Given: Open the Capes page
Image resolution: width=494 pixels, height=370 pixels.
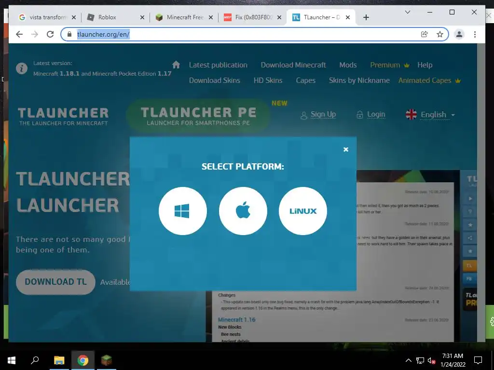Looking at the screenshot, I should click(x=305, y=80).
